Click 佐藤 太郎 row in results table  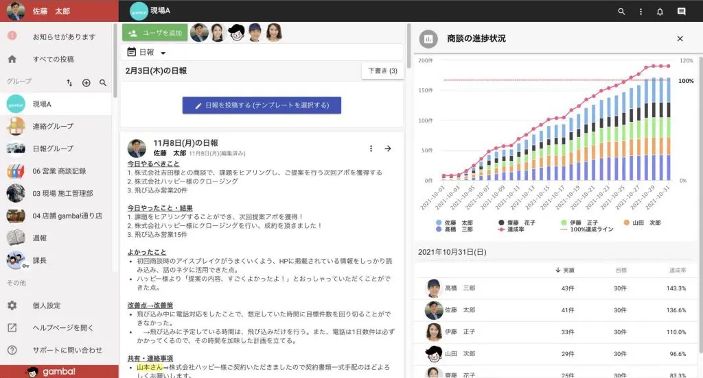556,310
